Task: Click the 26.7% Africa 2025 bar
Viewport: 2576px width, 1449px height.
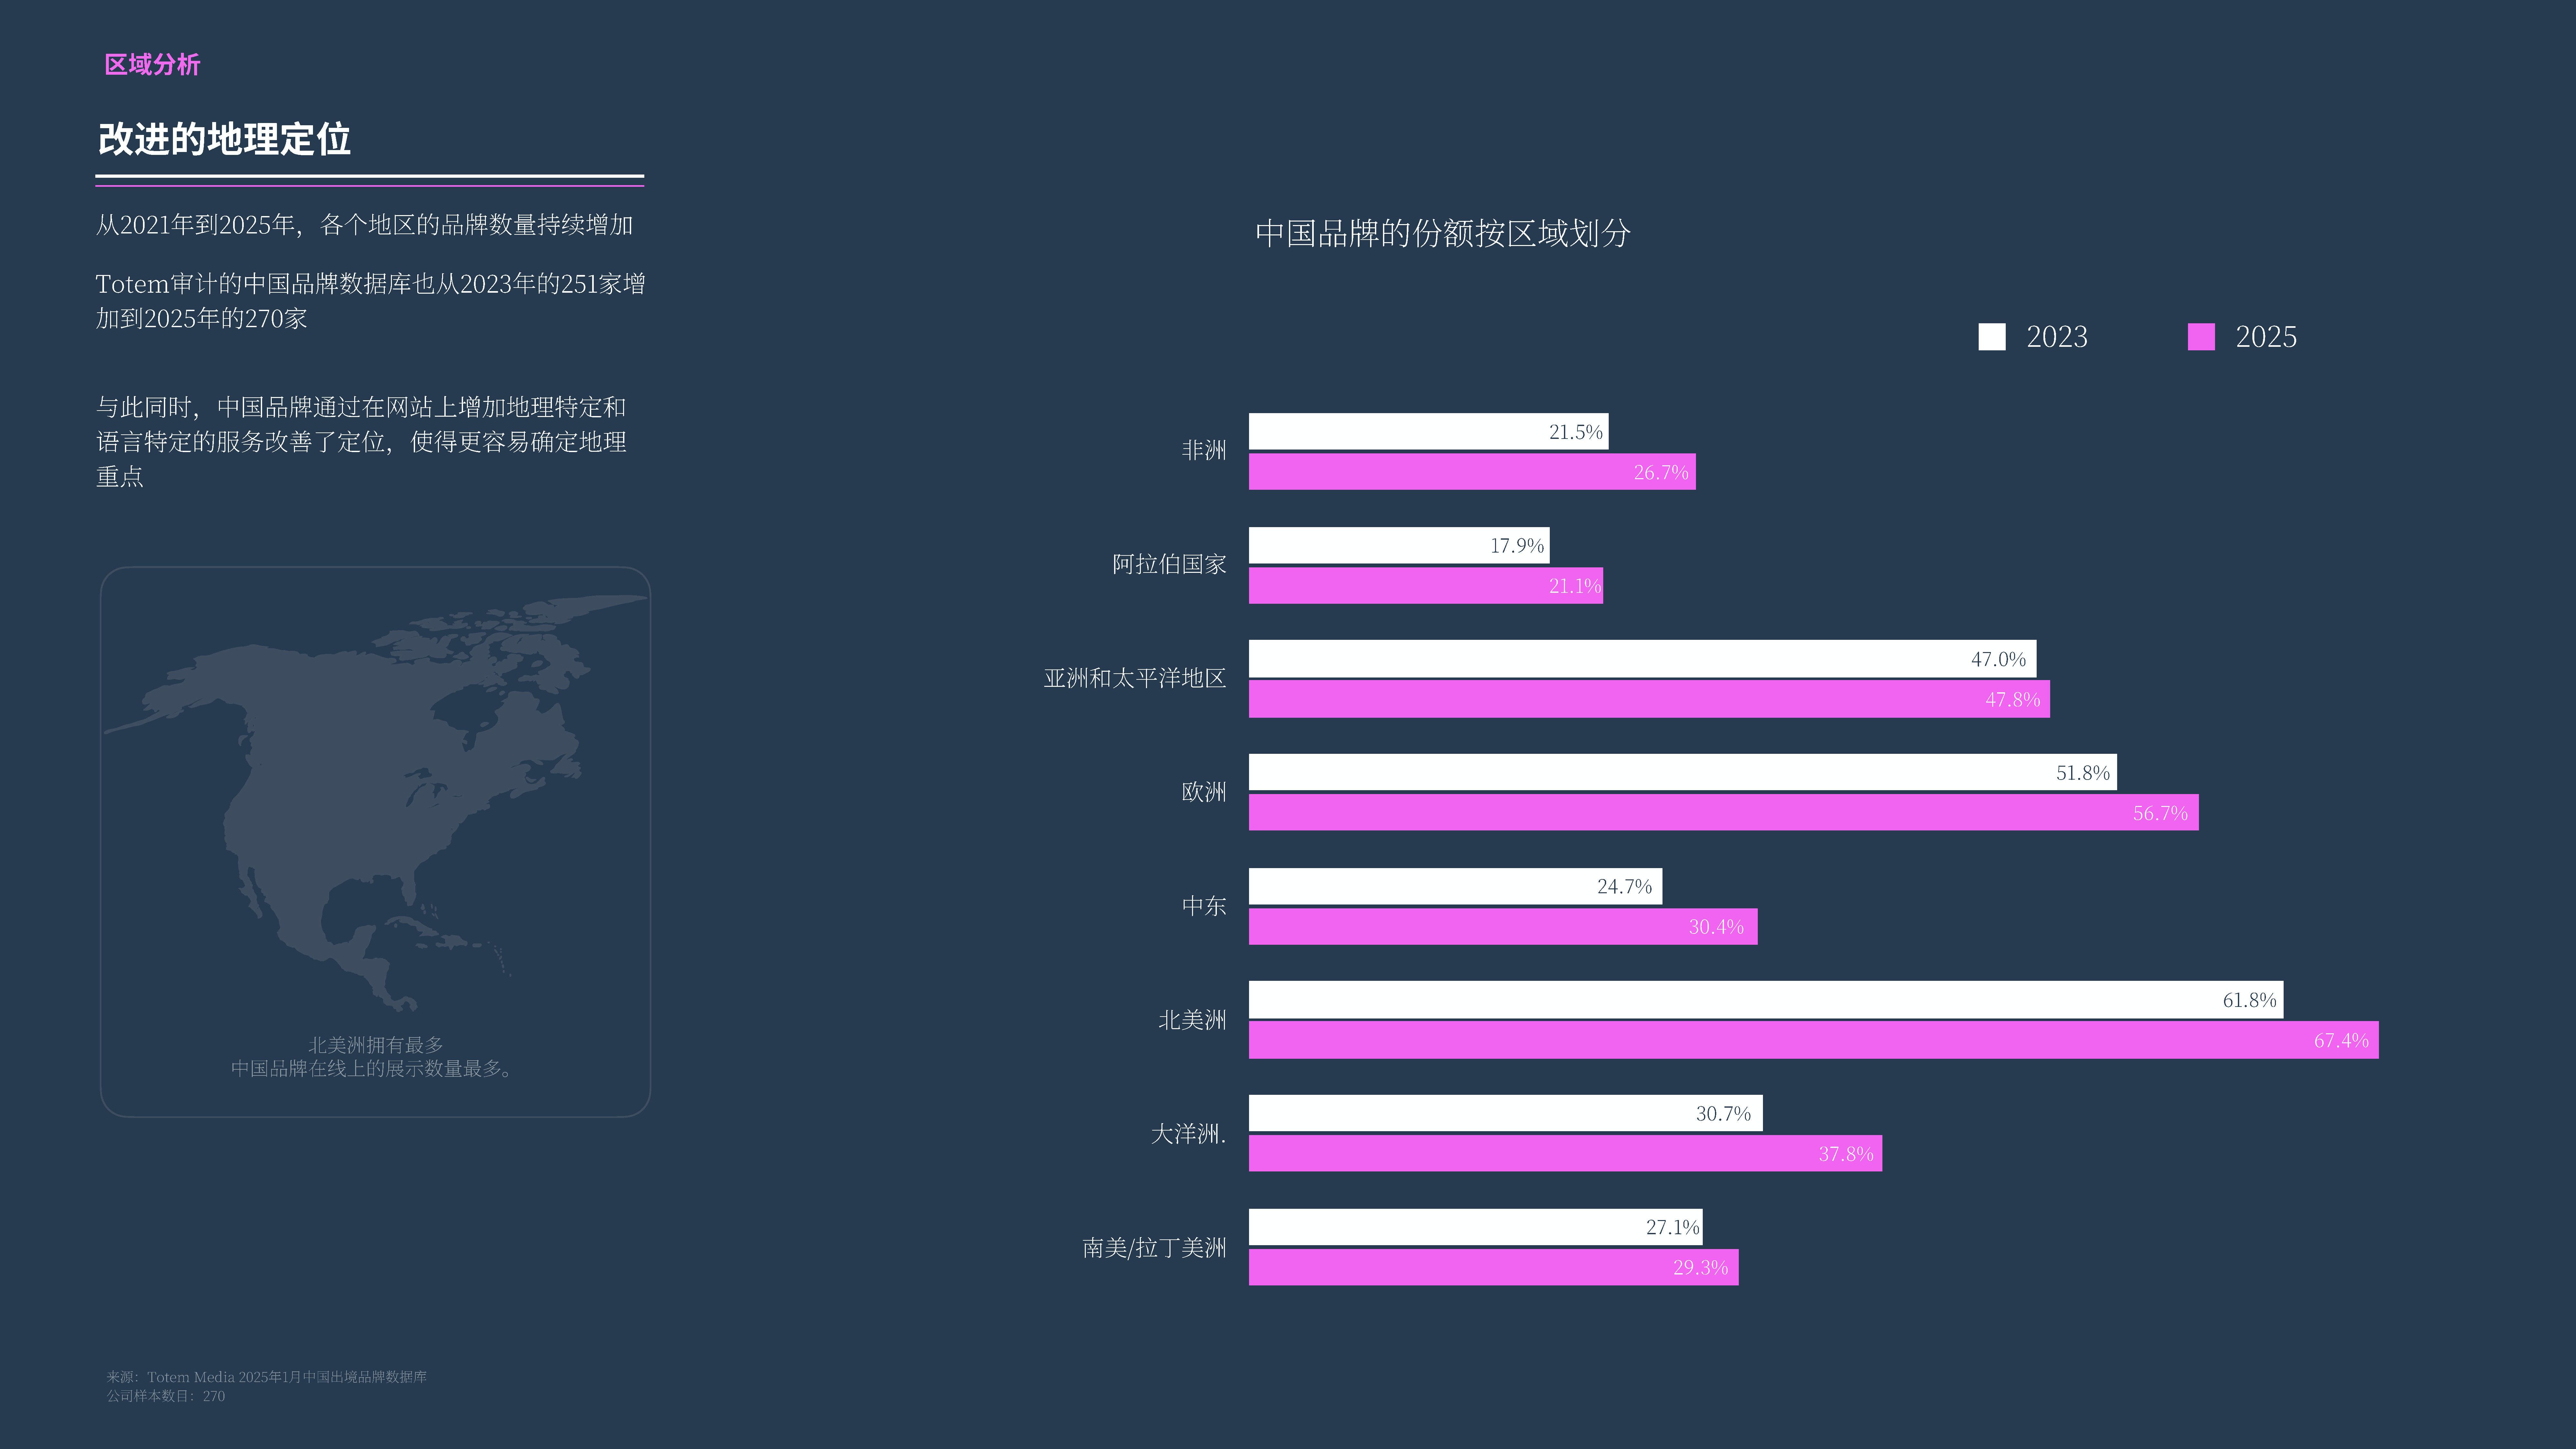Action: (x=1472, y=472)
